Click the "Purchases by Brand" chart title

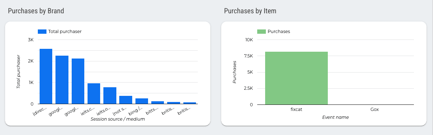click(x=36, y=11)
